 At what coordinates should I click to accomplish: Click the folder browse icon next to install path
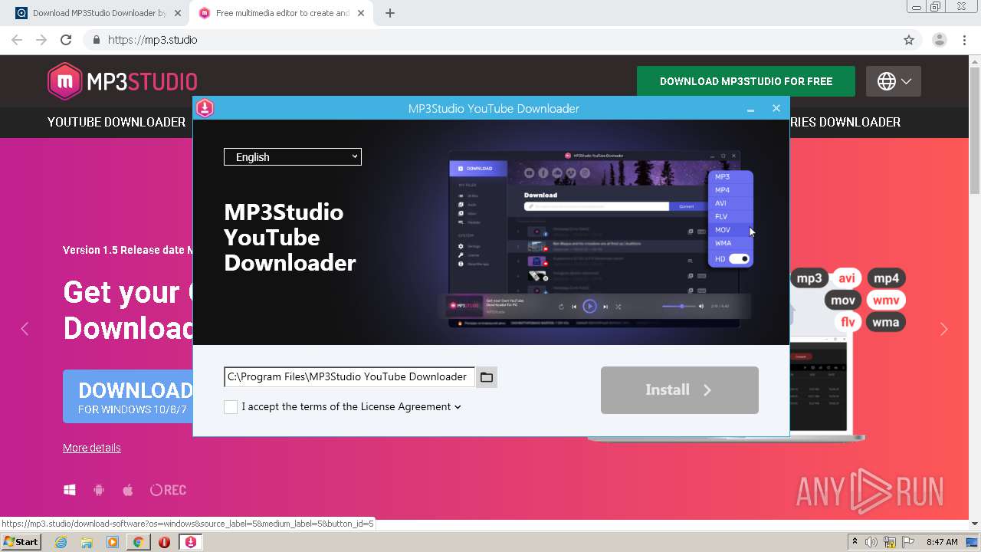[487, 377]
